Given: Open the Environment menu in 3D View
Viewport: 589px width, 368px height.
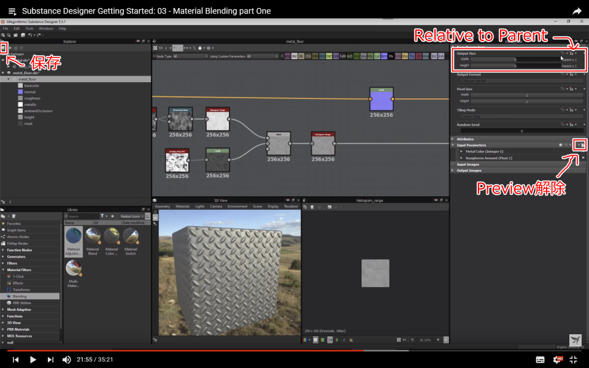Looking at the screenshot, I should 237,207.
